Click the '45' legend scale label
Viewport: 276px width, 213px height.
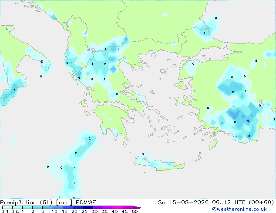click(x=125, y=211)
